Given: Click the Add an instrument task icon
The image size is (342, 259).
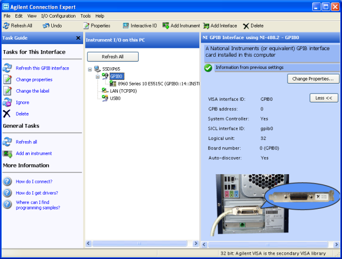Looking at the screenshot, I should point(7,154).
